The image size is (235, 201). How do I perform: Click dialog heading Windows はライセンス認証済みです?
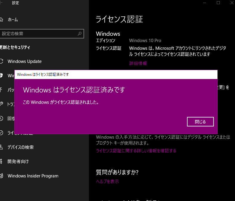[74, 90]
